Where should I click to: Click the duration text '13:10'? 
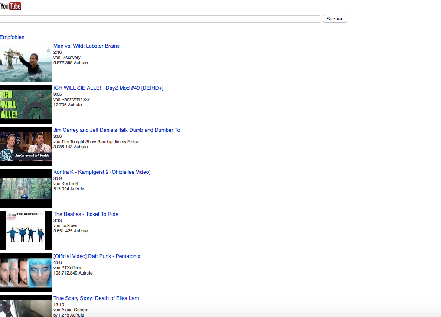(59, 304)
